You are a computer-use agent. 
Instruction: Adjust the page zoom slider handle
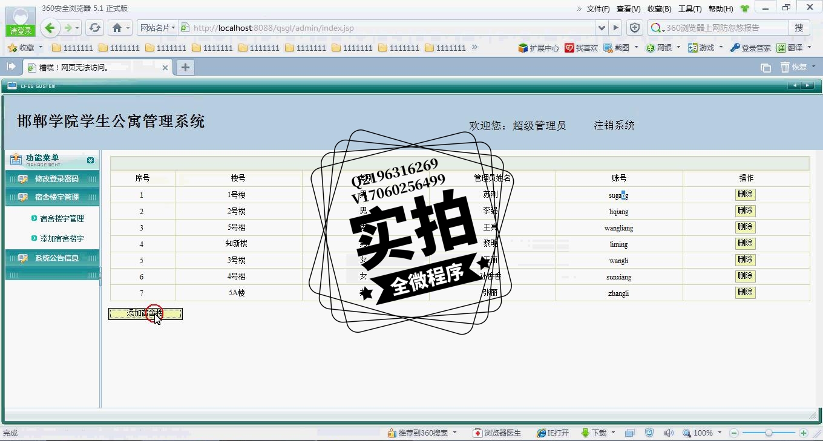[x=769, y=433]
